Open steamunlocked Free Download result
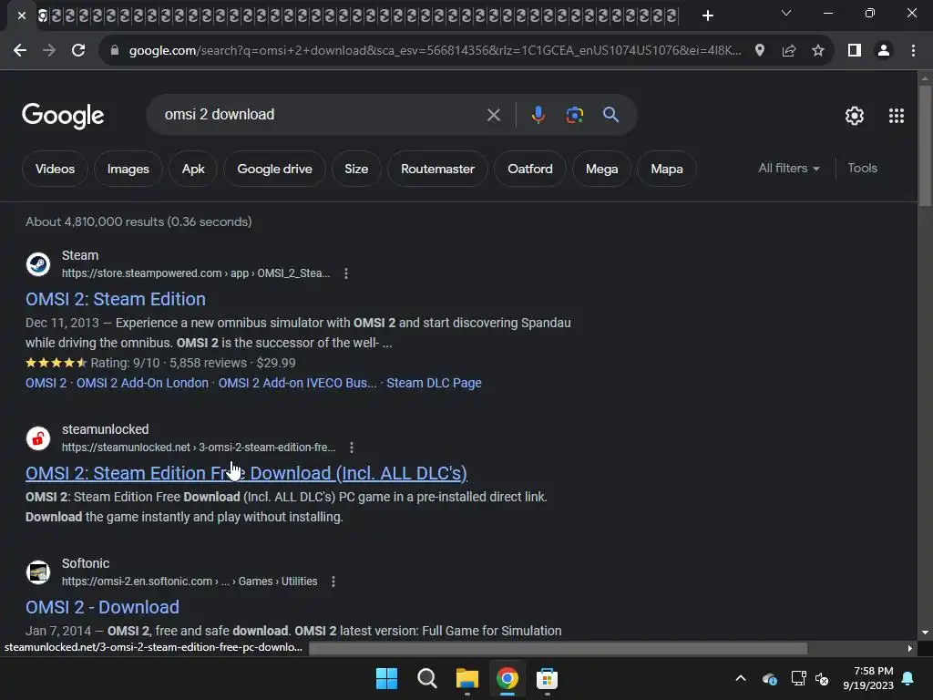This screenshot has width=933, height=700. pos(246,473)
